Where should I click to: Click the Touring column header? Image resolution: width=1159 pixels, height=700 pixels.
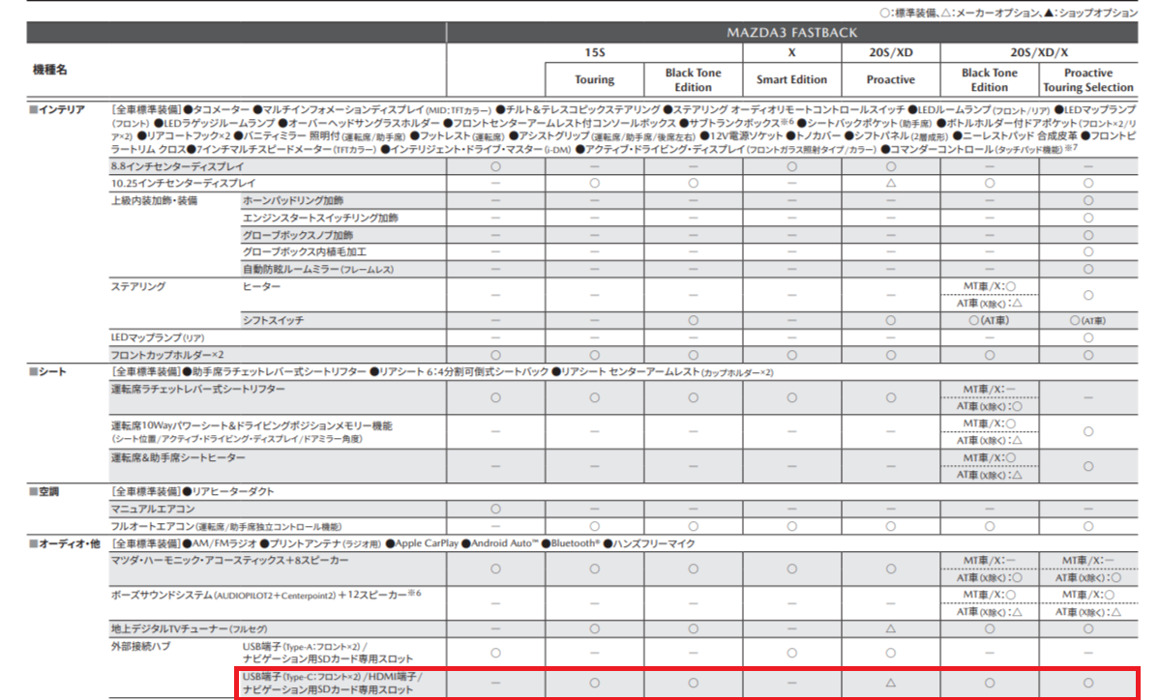pos(594,79)
